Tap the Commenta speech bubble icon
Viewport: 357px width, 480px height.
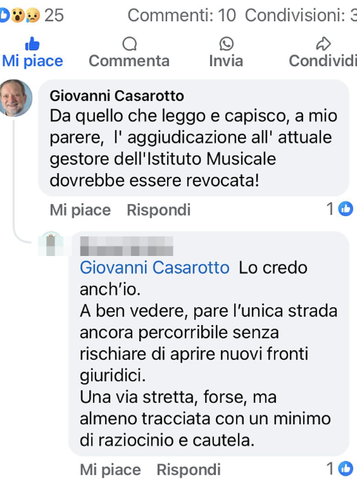pos(130,44)
